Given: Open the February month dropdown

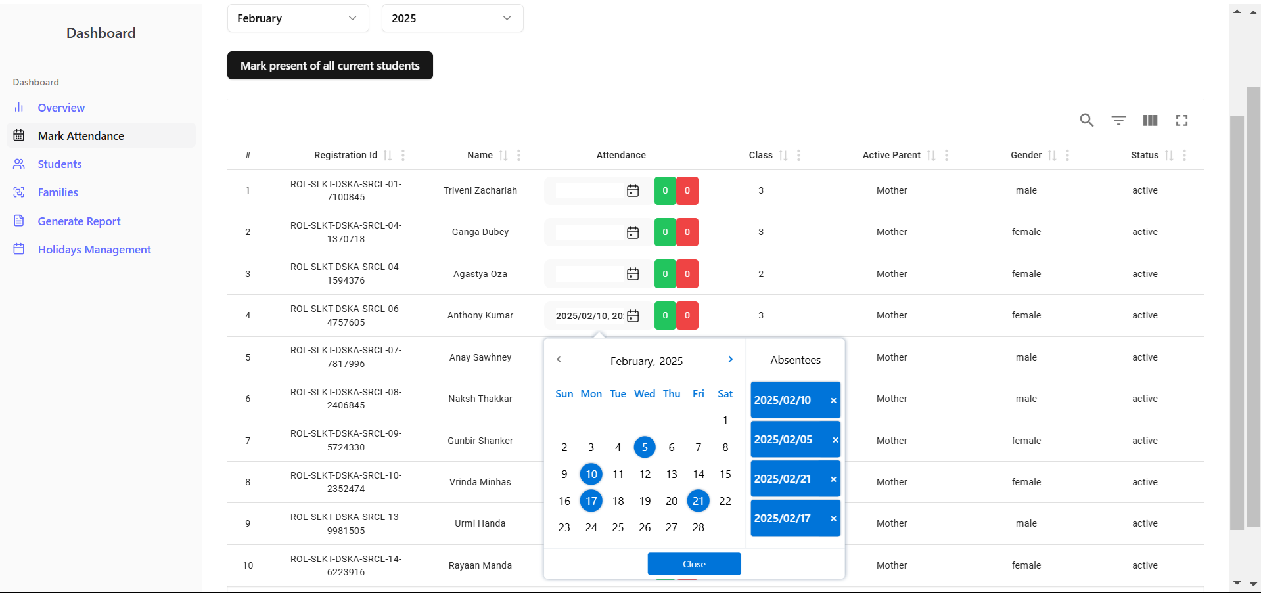Looking at the screenshot, I should tap(298, 18).
